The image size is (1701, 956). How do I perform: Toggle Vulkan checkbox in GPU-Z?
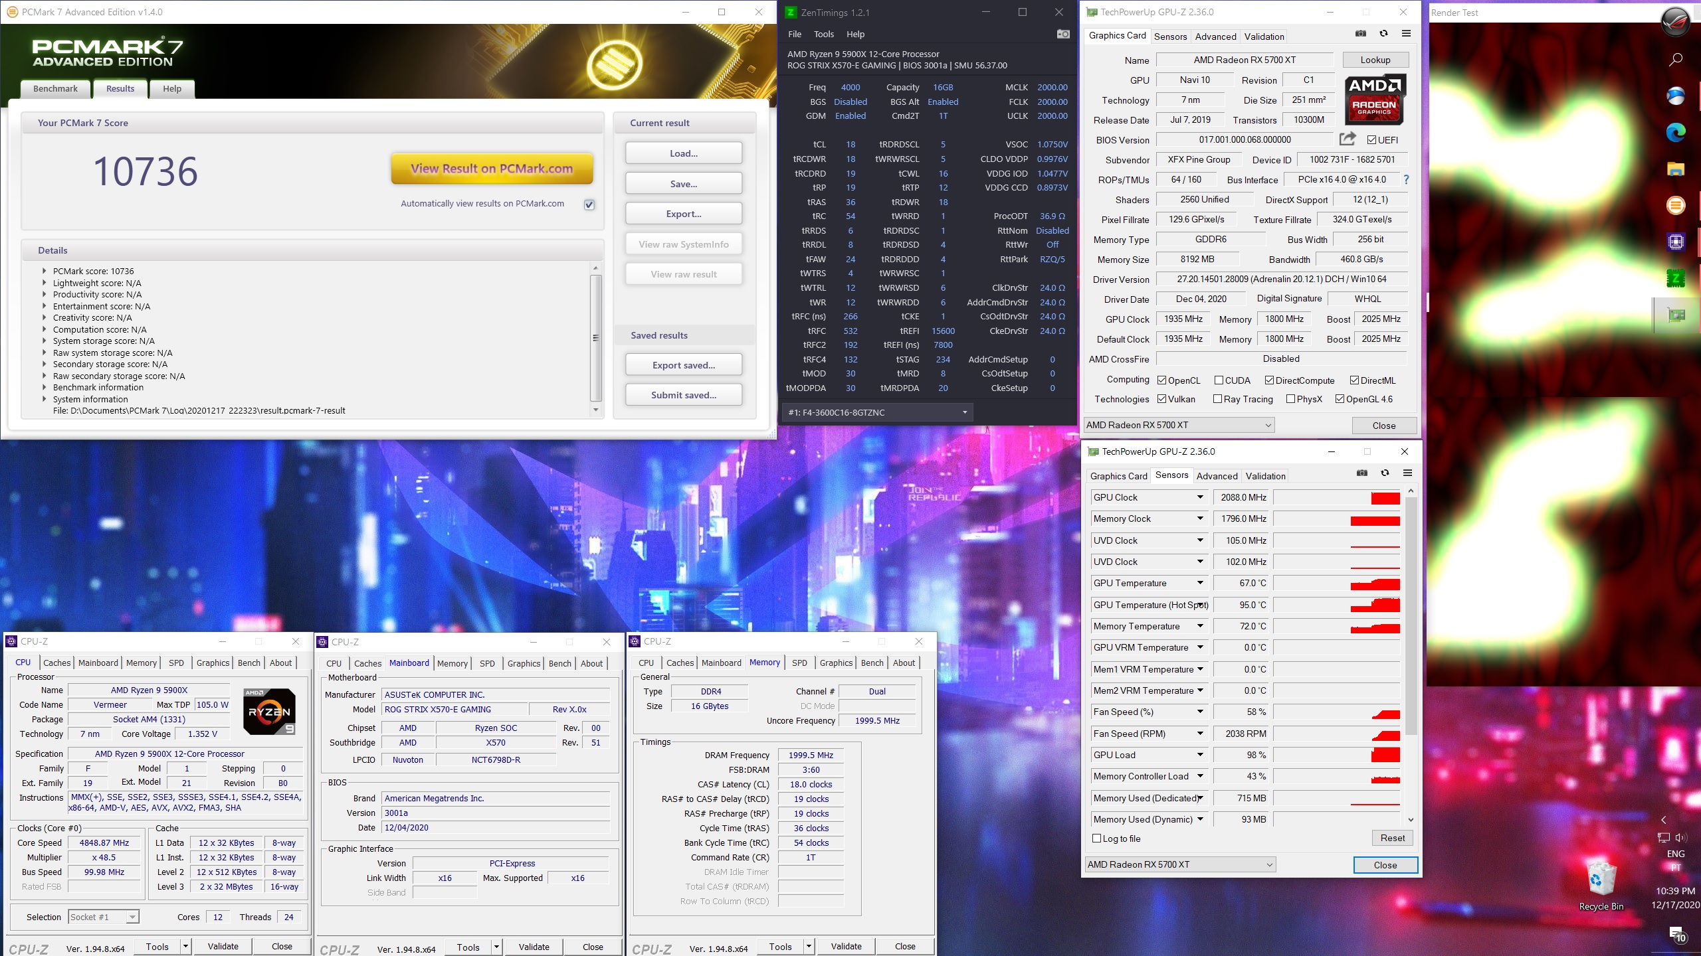pos(1161,399)
